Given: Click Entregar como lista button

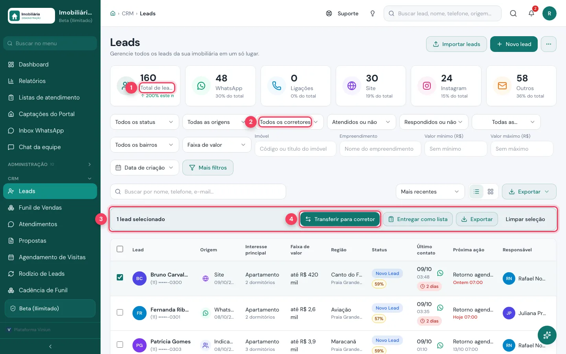Looking at the screenshot, I should click(x=418, y=219).
